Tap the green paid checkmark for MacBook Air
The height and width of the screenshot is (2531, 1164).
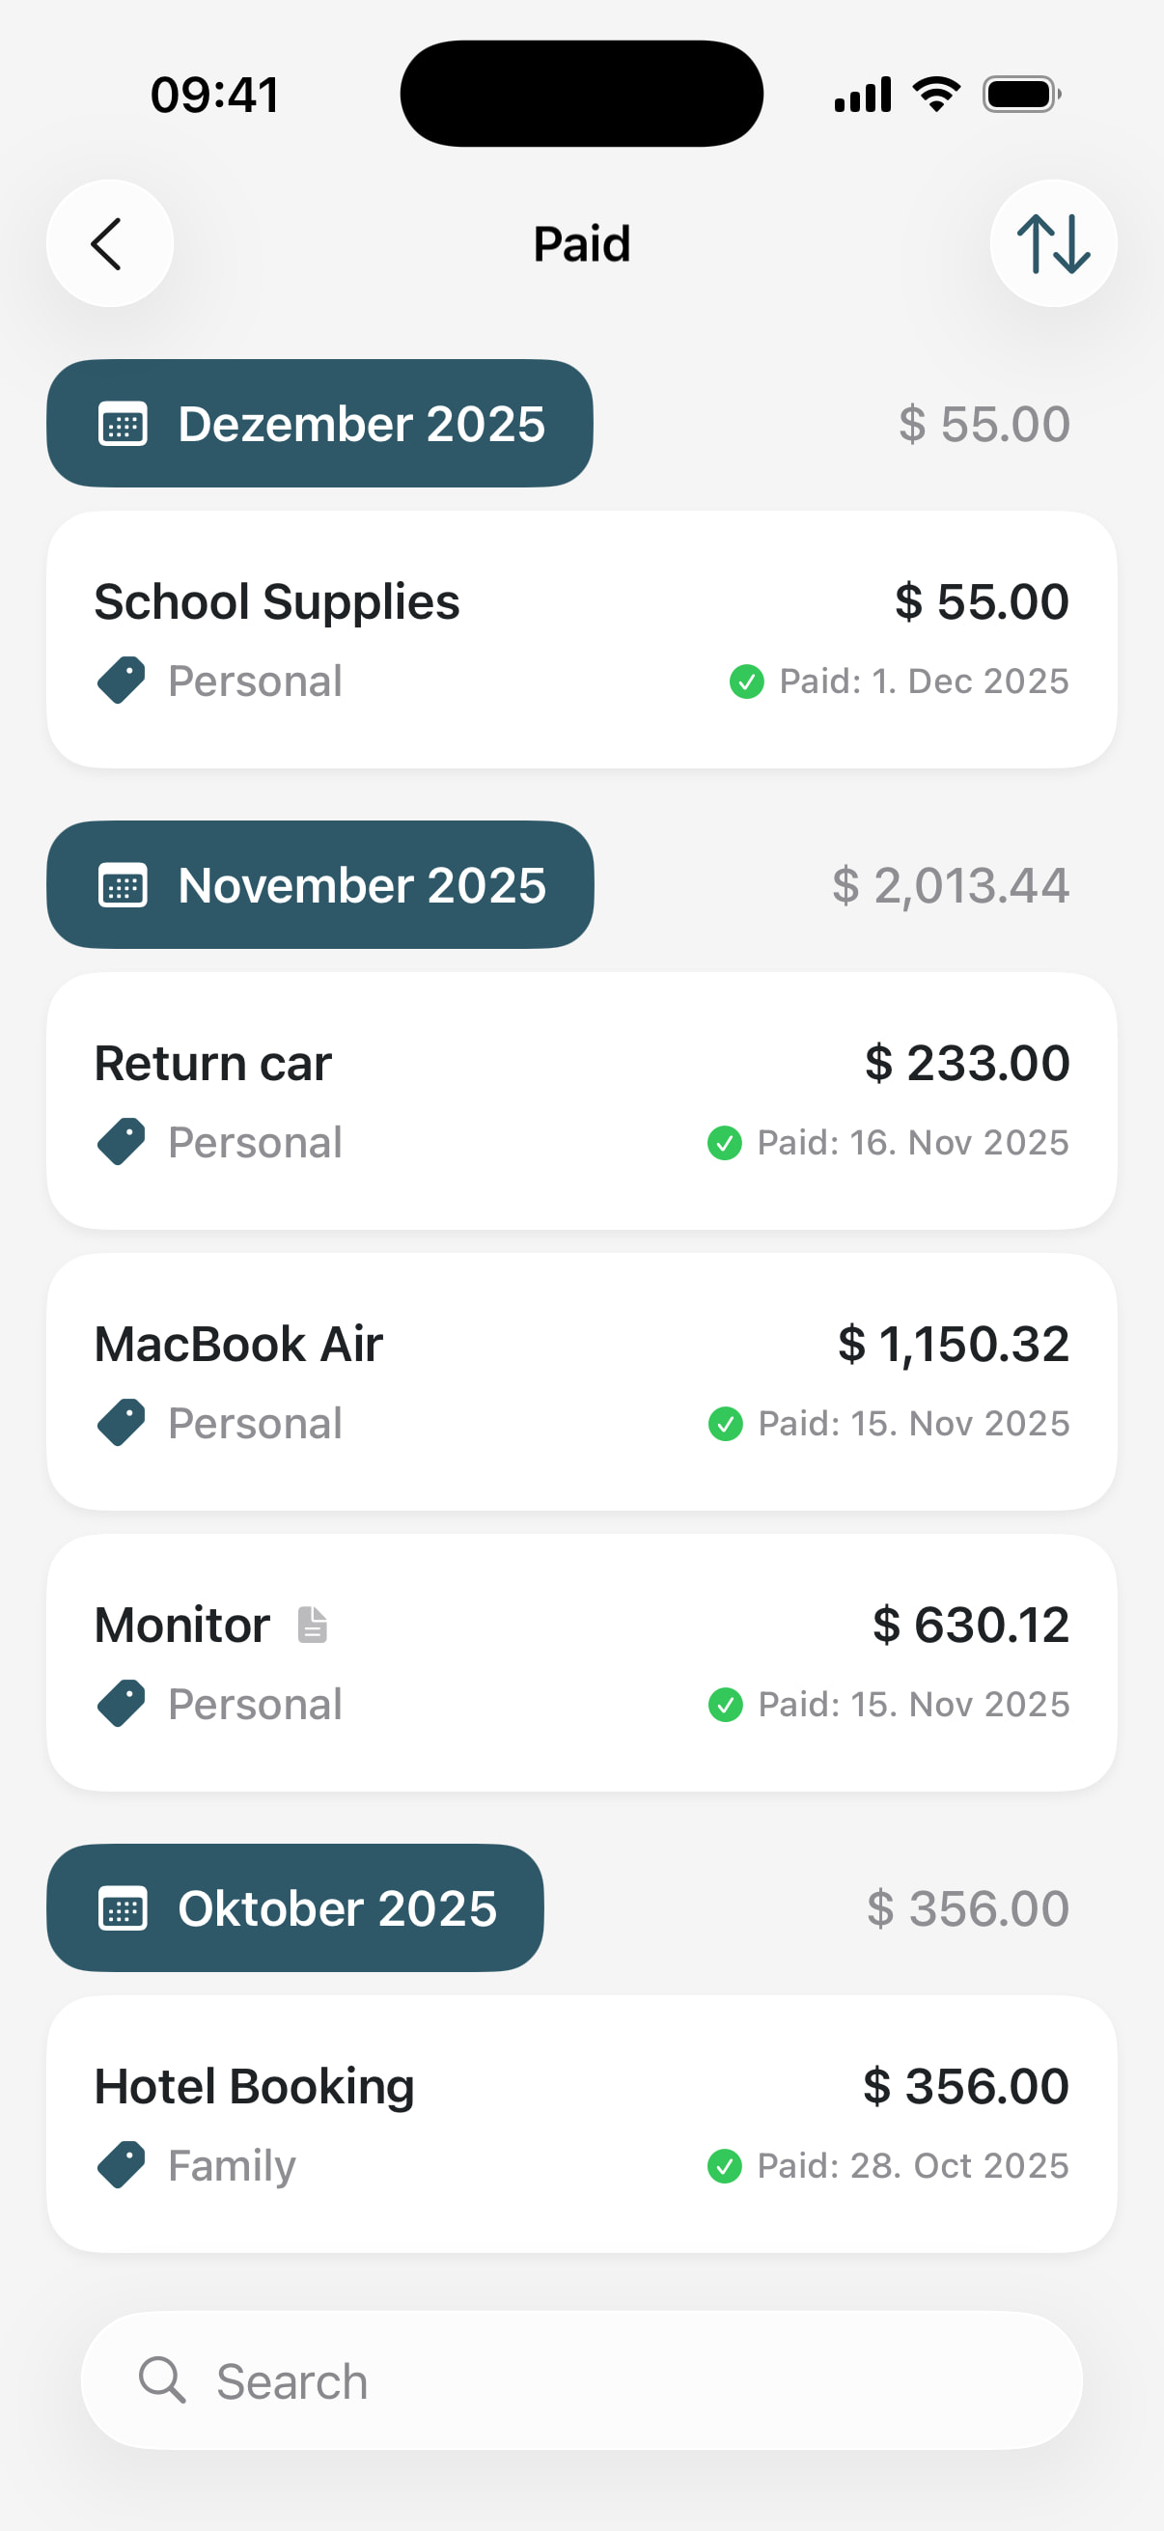click(725, 1424)
